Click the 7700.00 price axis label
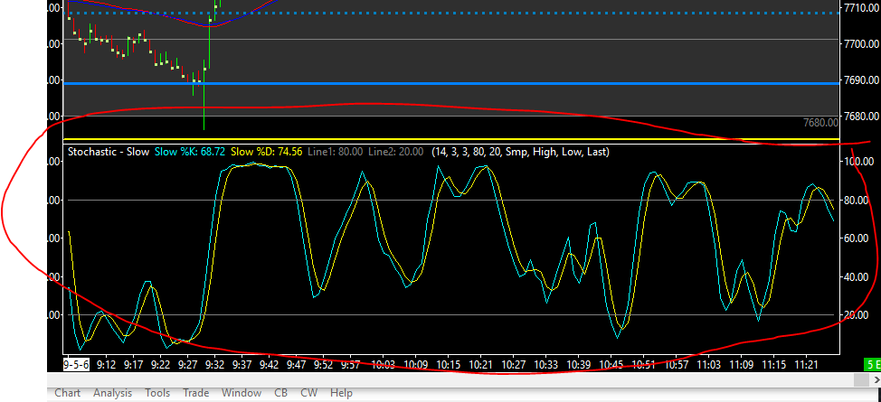Viewport: 881px width, 402px height. pyautogui.click(x=861, y=43)
